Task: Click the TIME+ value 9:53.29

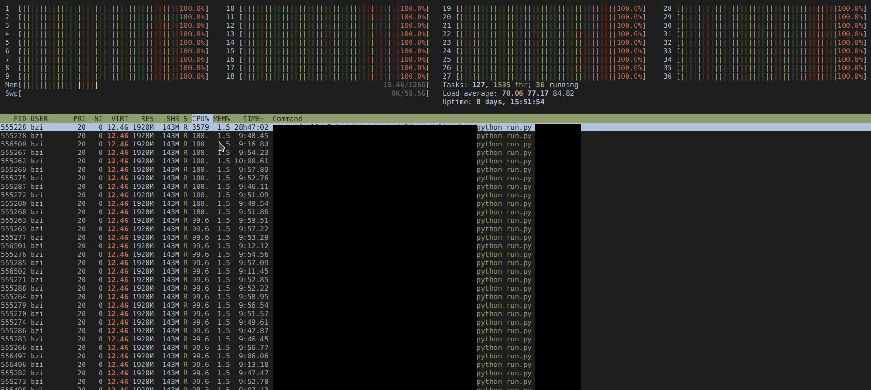Action: [253, 237]
